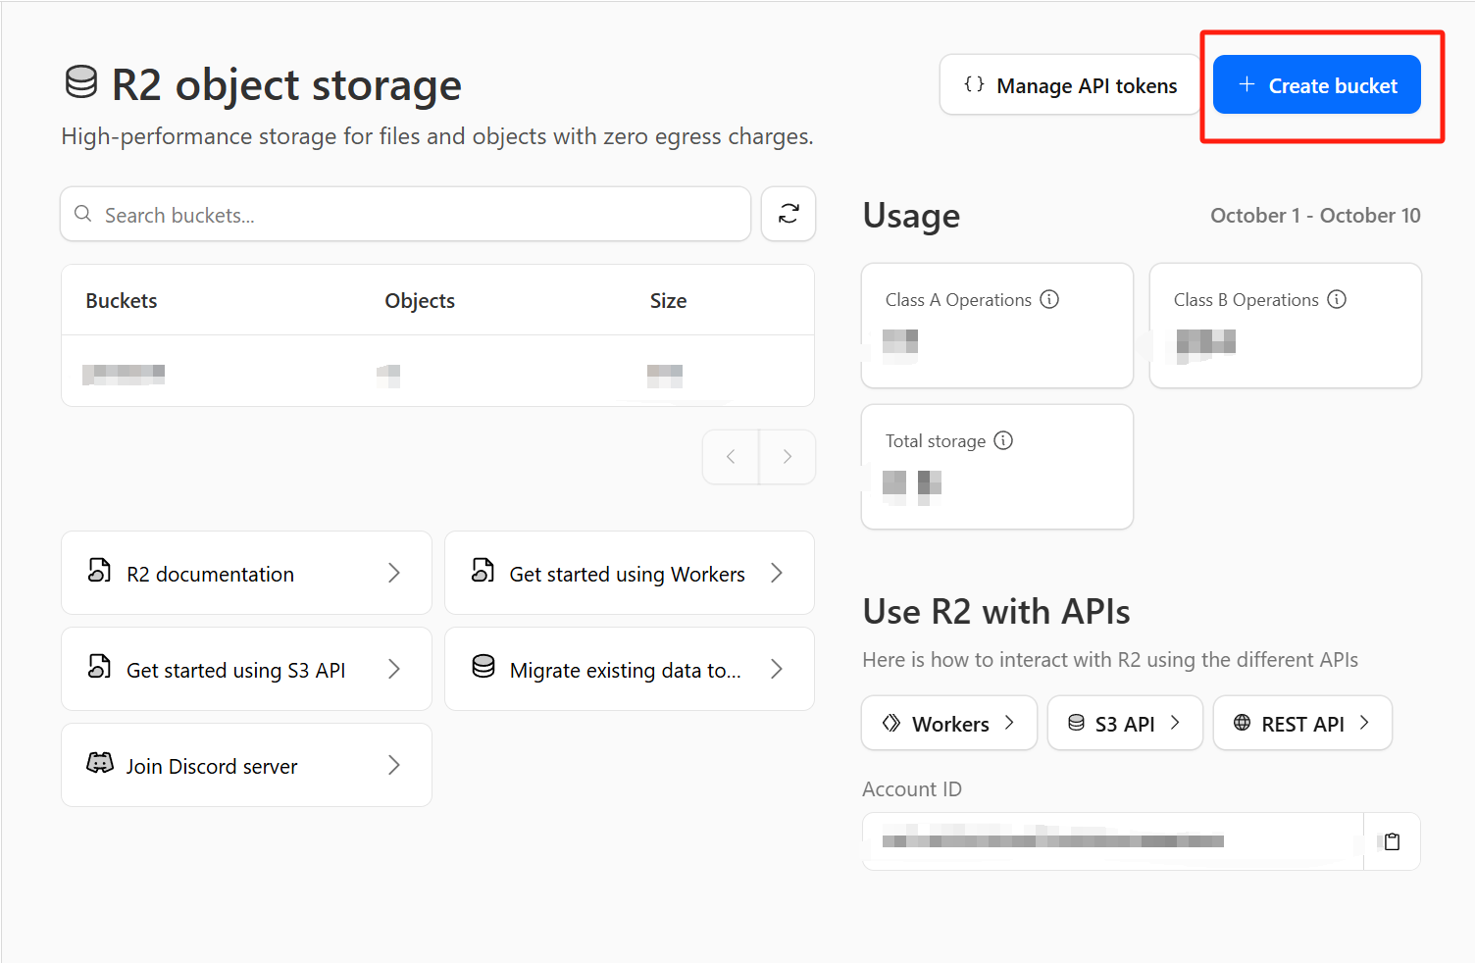Copy the Account ID with clipboard icon
The width and height of the screenshot is (1475, 963).
1392,841
